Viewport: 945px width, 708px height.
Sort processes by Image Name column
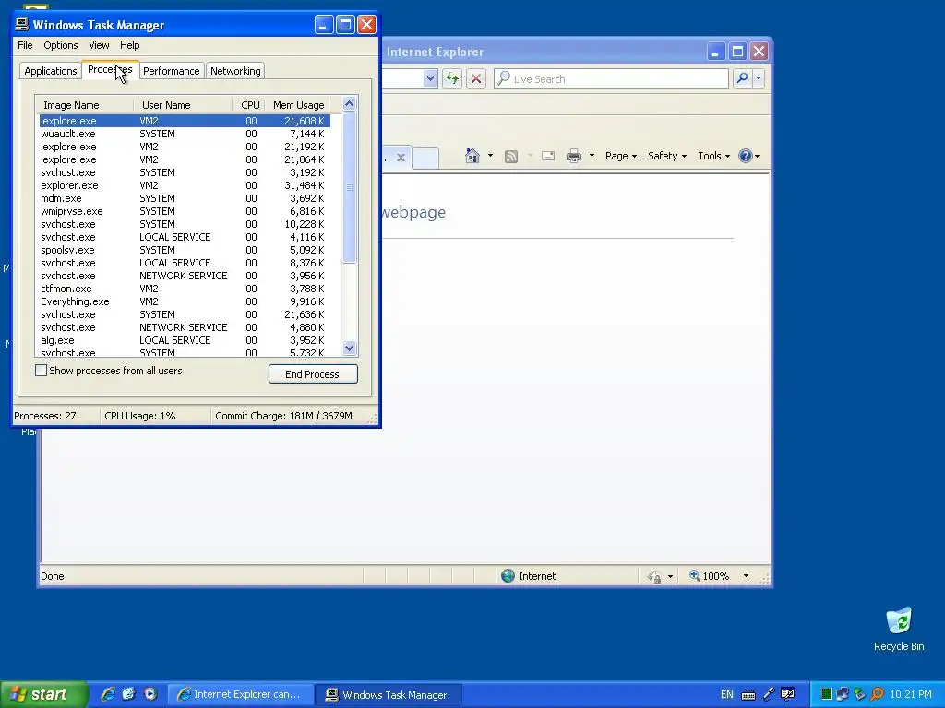[x=84, y=105]
